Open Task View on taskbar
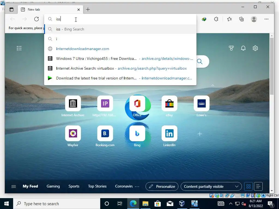 point(120,204)
